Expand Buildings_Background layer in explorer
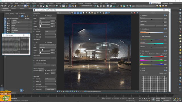 [x=7, y=22]
